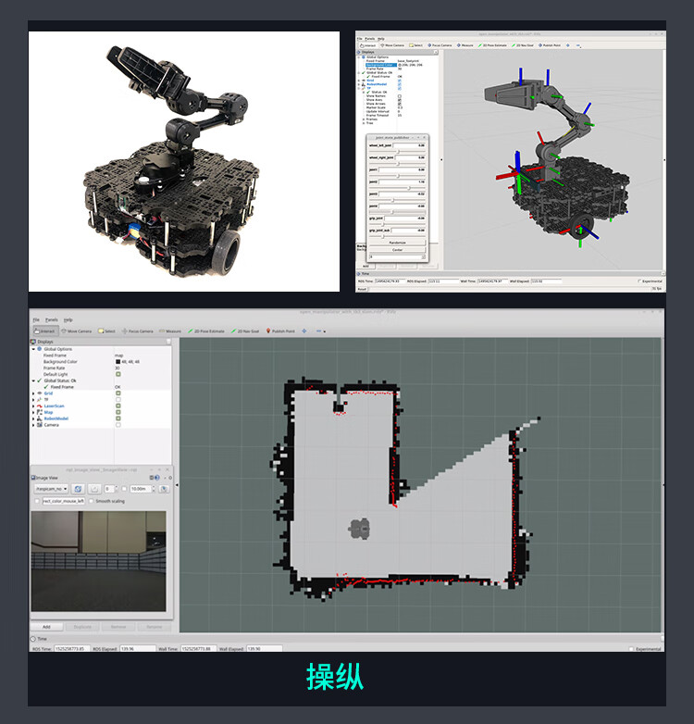Click refresh topics icon in Image View
Image resolution: width=694 pixels, height=724 pixels.
[x=78, y=489]
